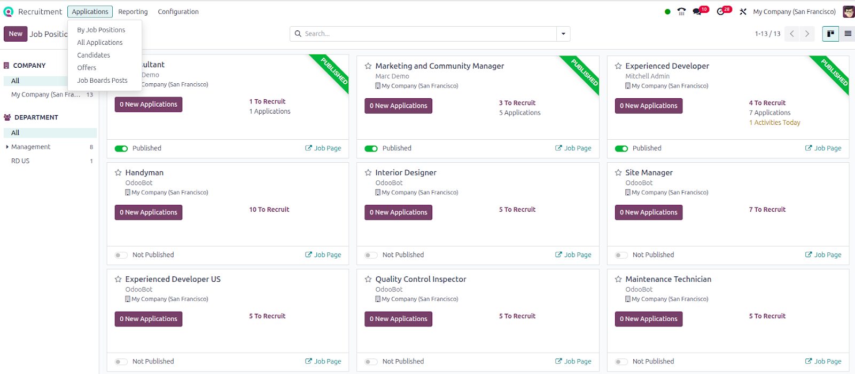Expand the Management department tree
855x374 pixels.
[x=7, y=147]
